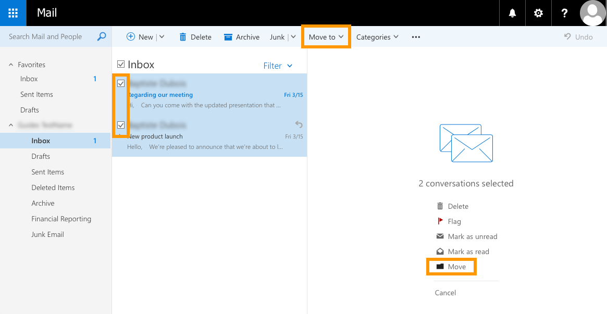Toggle the select-all checkbox beside Inbox
The width and height of the screenshot is (607, 314).
121,64
